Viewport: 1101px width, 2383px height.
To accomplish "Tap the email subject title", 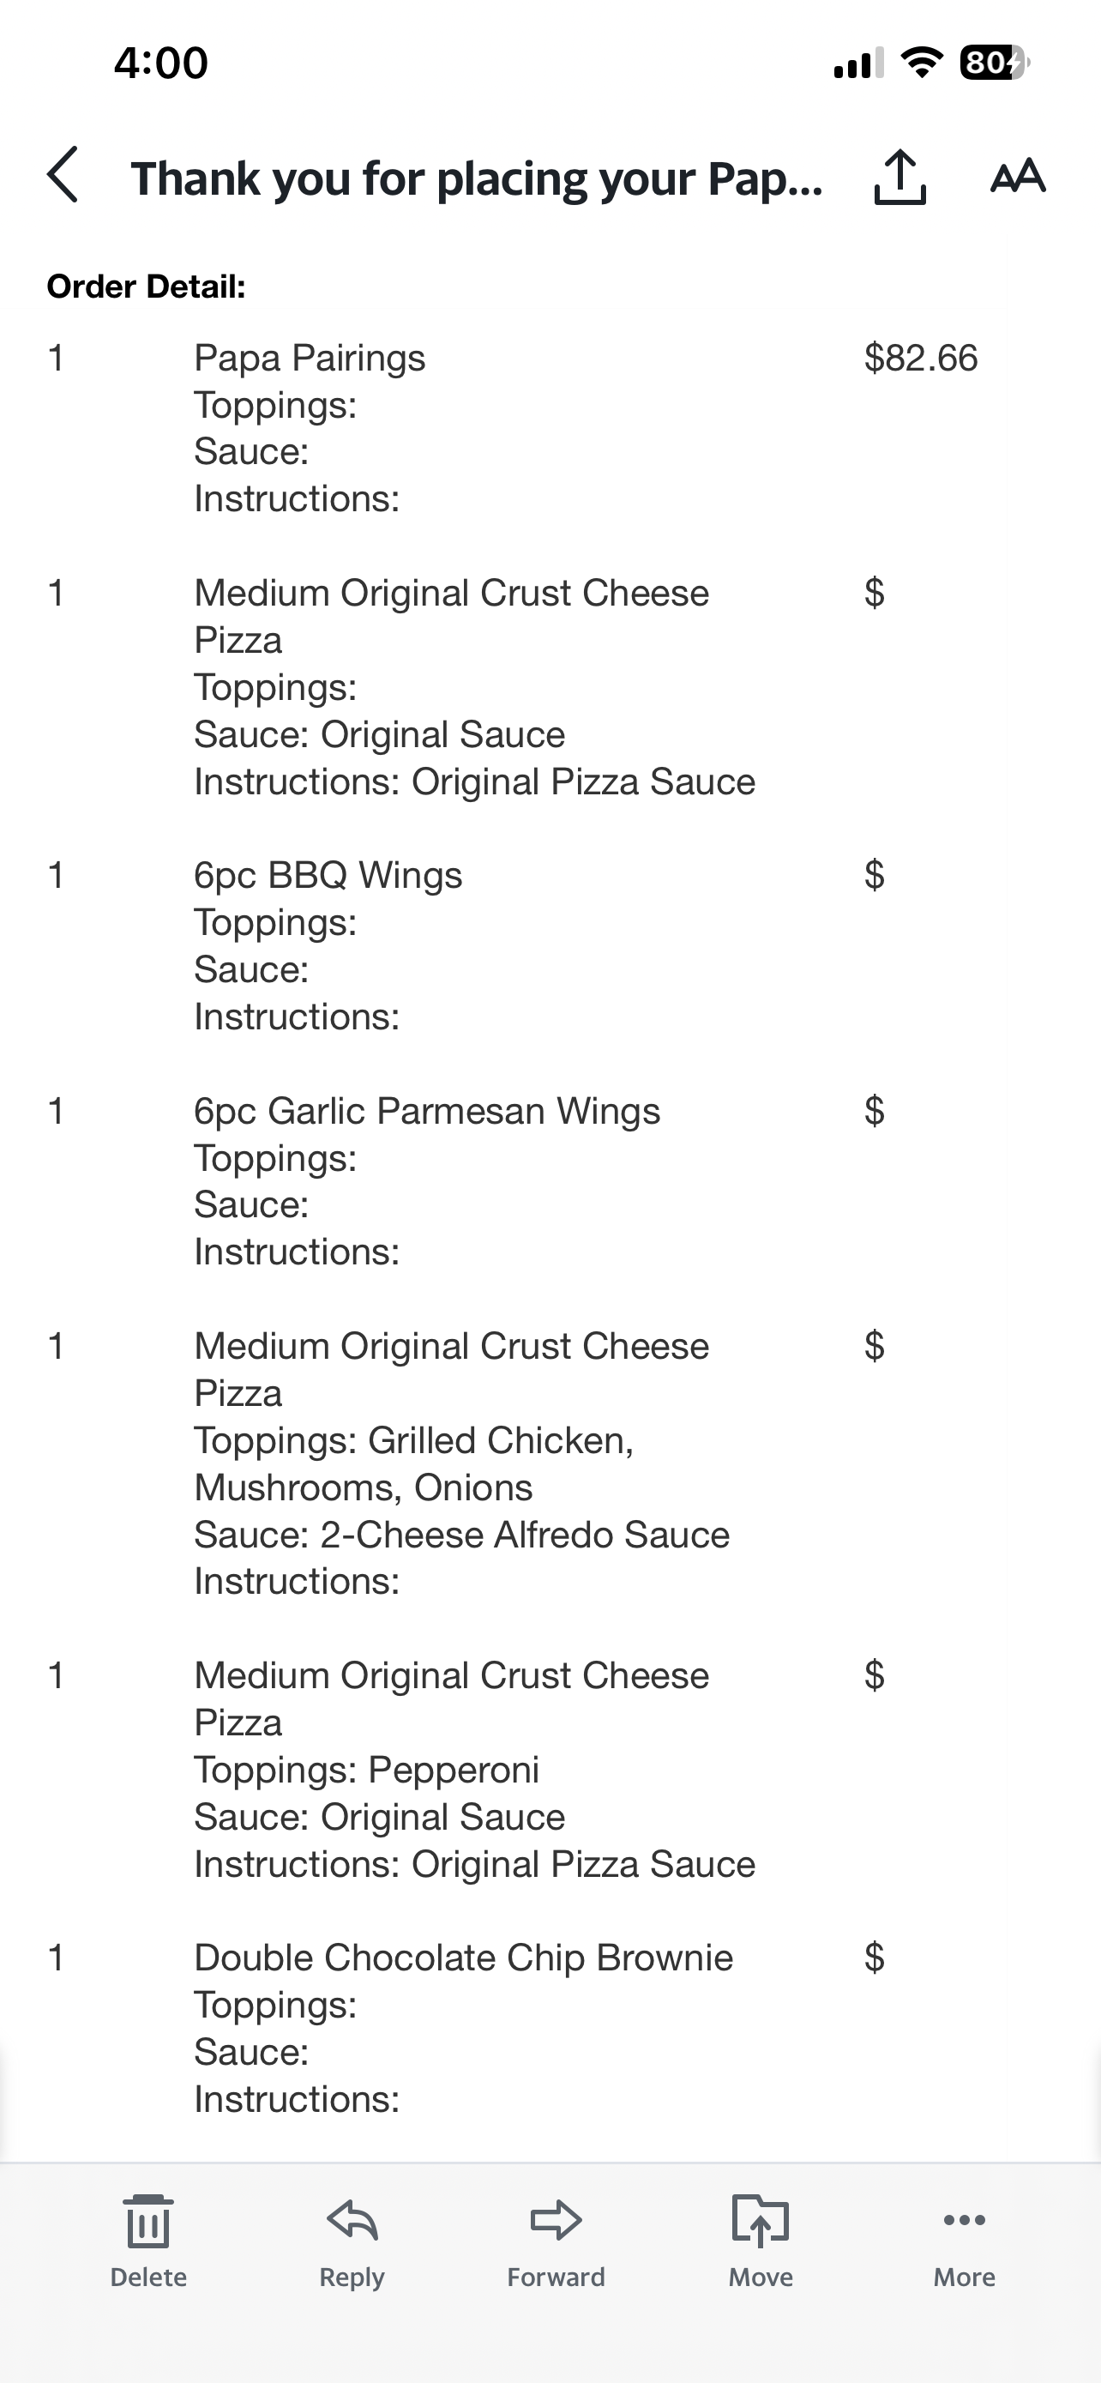I will click(476, 178).
